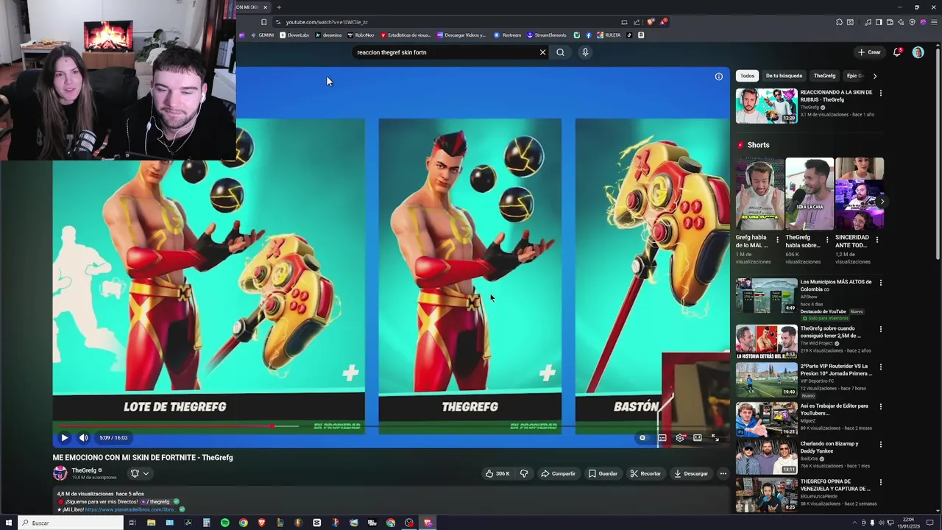The width and height of the screenshot is (942, 530).
Task: Save the video with Guardar
Action: 603,473
